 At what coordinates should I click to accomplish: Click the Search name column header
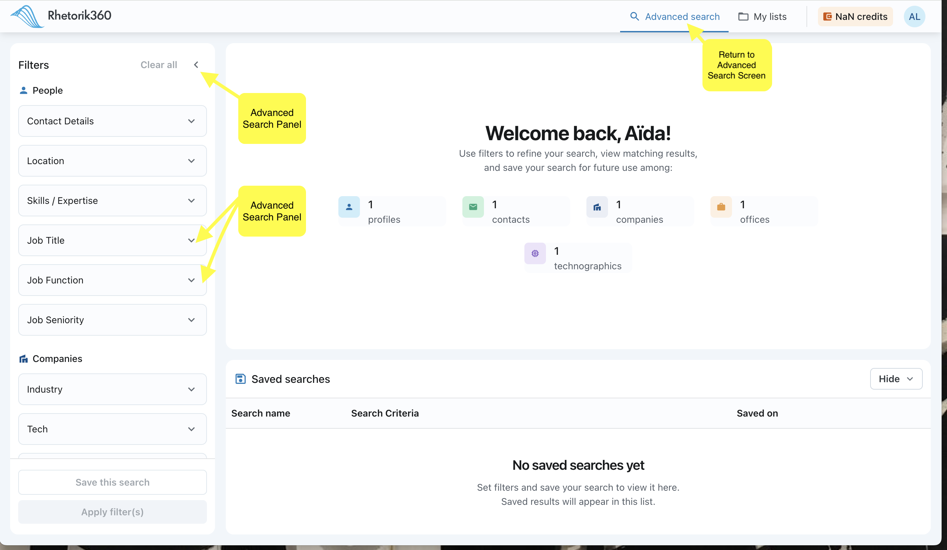point(261,413)
